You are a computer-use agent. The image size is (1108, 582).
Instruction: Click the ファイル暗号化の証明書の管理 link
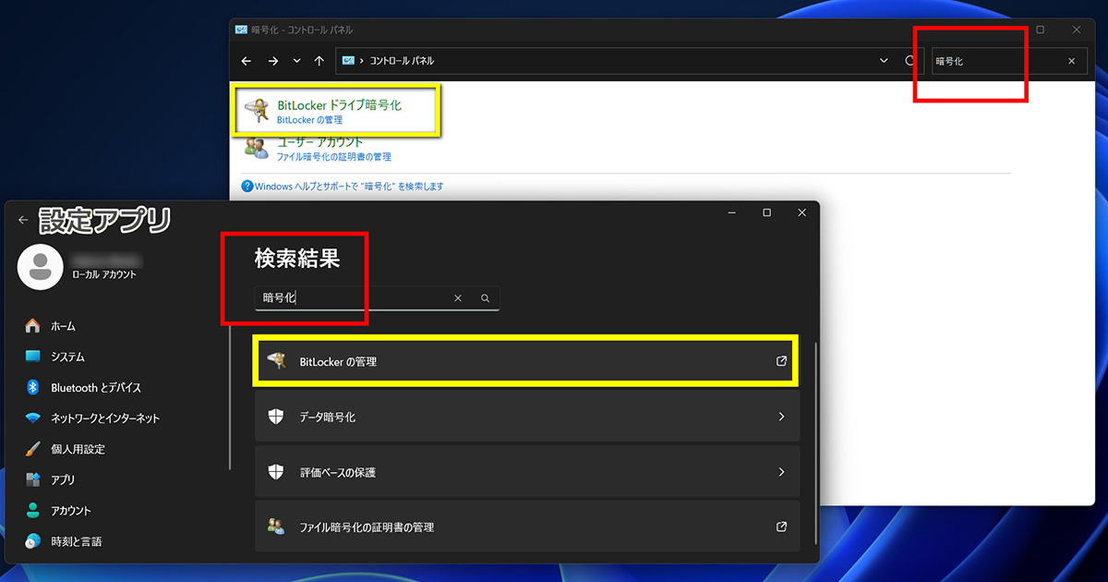334,157
